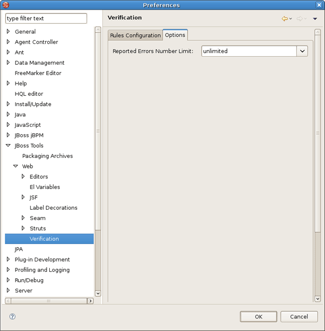Select Packaging Archives in the tree
This screenshot has width=325, height=331.
47,156
